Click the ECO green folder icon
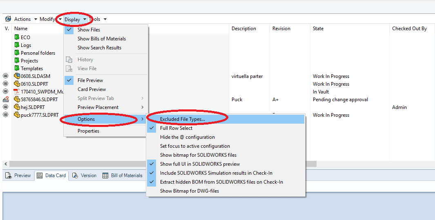This screenshot has height=220, width=435. (17, 37)
